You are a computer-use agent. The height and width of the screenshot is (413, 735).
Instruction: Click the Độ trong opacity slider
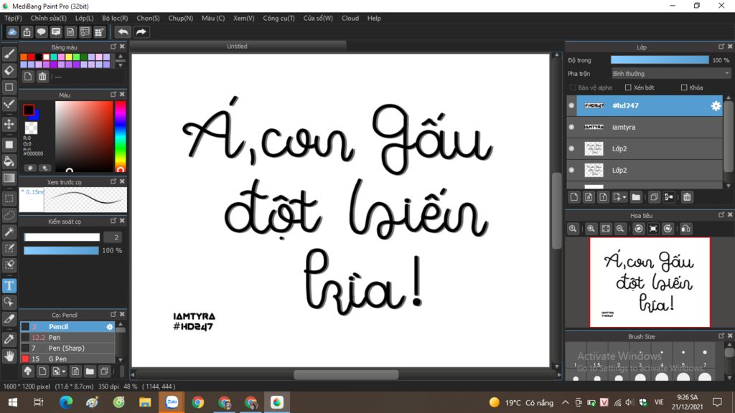(660, 60)
